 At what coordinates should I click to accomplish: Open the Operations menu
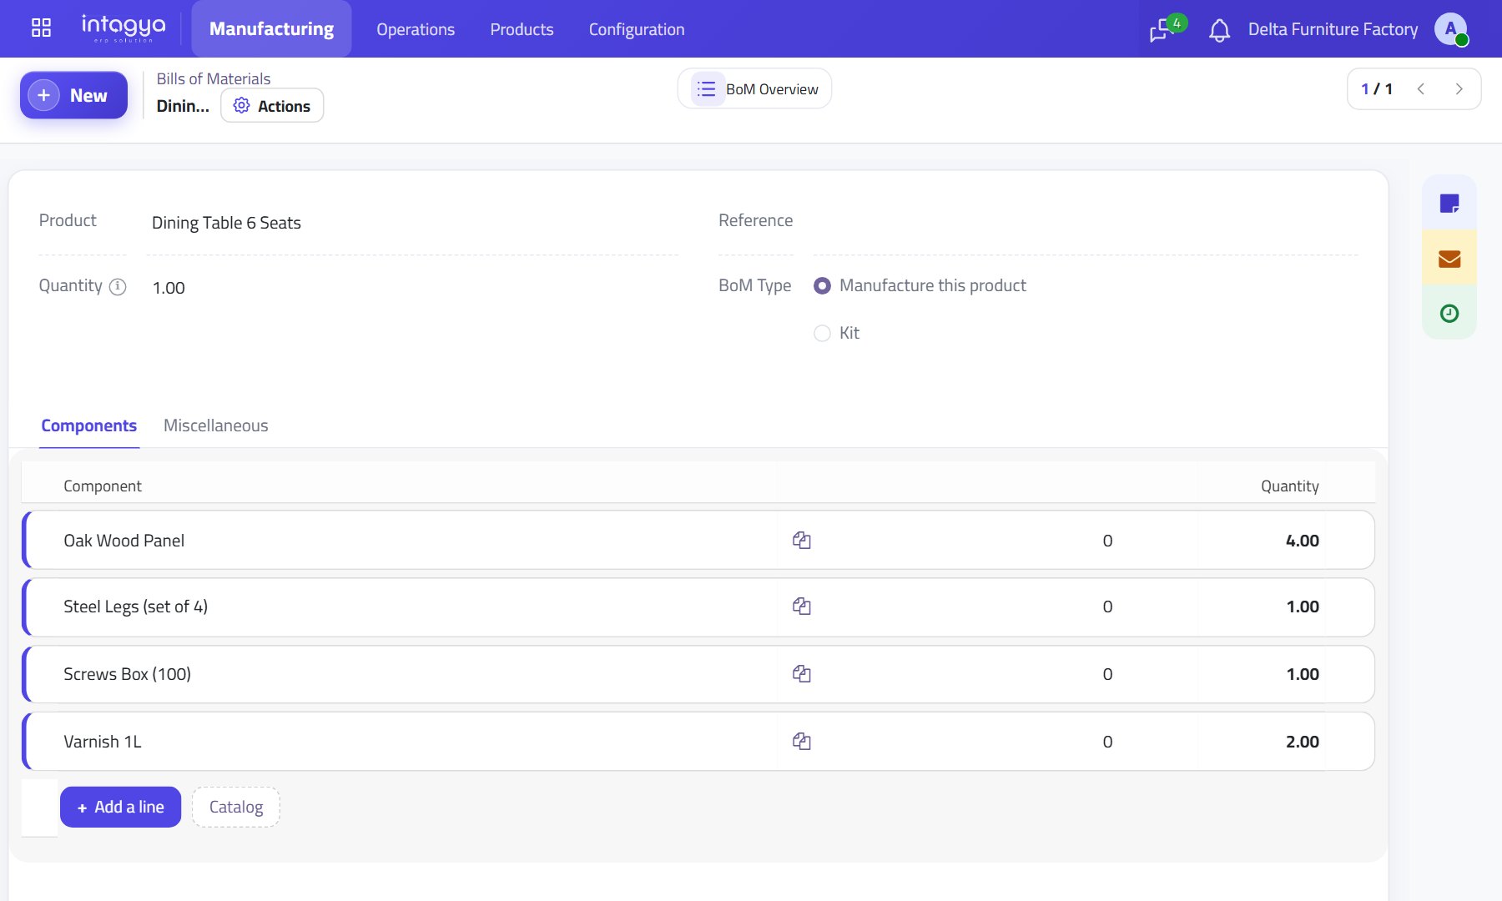[x=416, y=29]
